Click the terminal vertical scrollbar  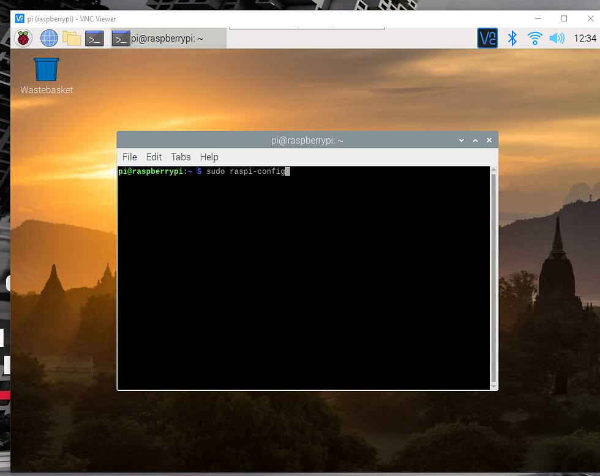(493, 278)
